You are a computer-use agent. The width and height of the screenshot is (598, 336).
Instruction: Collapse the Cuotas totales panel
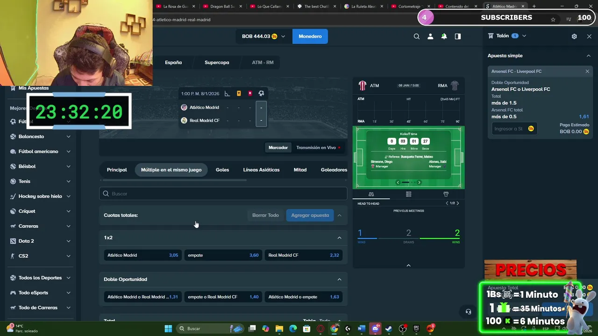coord(339,215)
